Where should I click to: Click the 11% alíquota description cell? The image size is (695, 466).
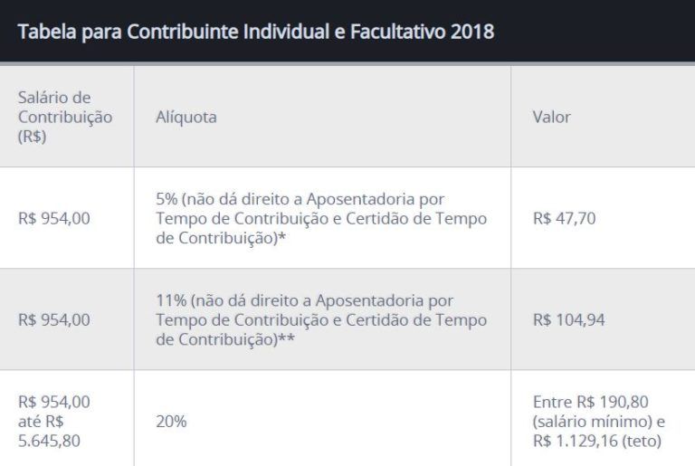tap(320, 319)
